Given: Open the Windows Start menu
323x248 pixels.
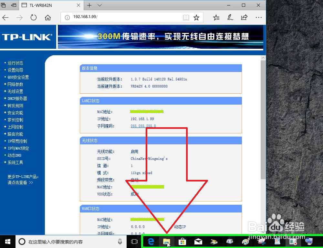Looking at the screenshot, I should click(x=8, y=242).
